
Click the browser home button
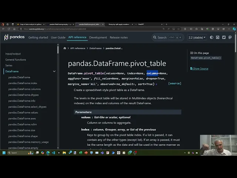[x=14, y=29]
